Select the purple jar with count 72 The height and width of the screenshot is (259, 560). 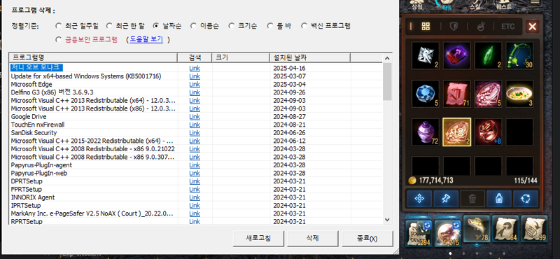[x=426, y=132]
